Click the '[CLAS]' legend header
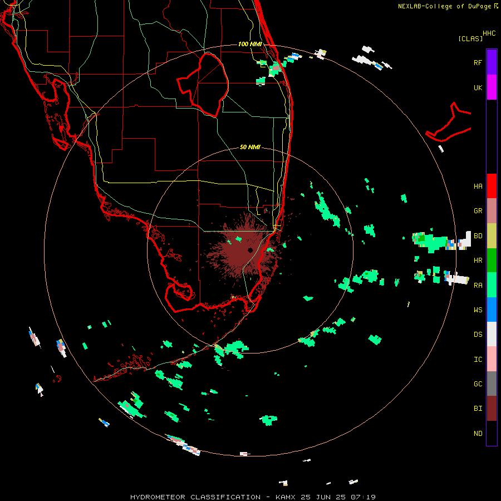Image resolution: width=501 pixels, height=501 pixels. pyautogui.click(x=470, y=38)
